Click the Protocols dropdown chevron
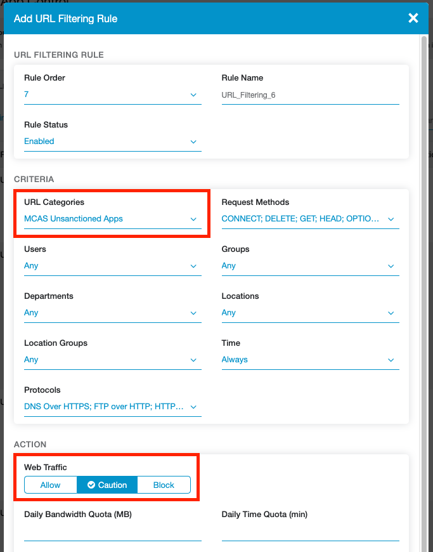This screenshot has width=433, height=552. (x=193, y=407)
